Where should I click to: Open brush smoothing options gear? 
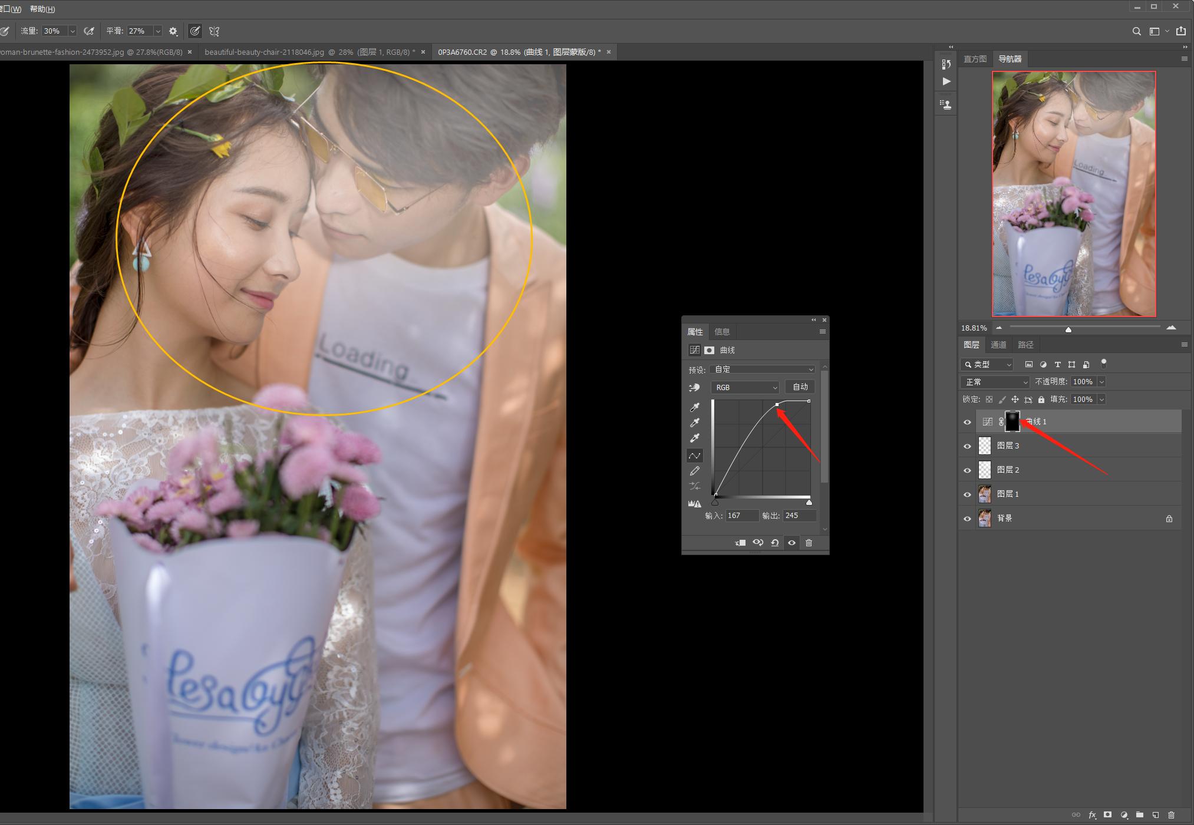[x=173, y=31]
